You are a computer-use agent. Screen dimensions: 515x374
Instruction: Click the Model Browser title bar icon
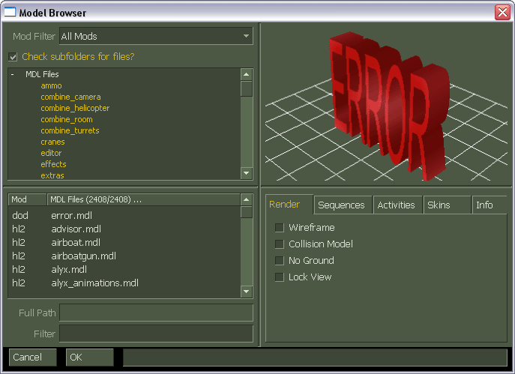point(10,13)
